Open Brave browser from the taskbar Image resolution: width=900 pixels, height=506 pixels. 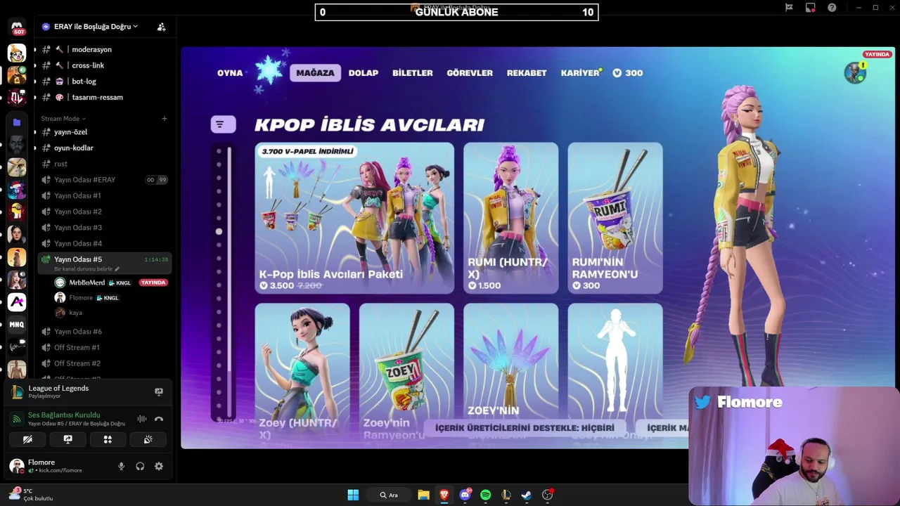[444, 495]
